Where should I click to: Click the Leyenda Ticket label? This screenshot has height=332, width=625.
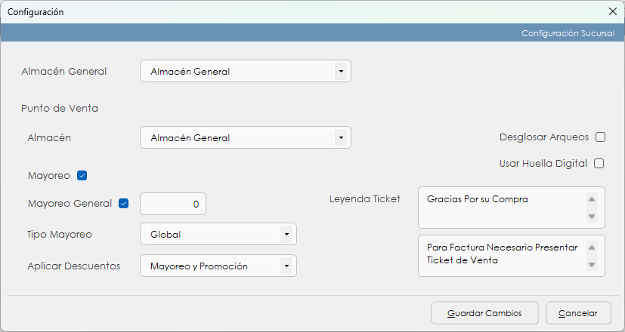tap(365, 198)
